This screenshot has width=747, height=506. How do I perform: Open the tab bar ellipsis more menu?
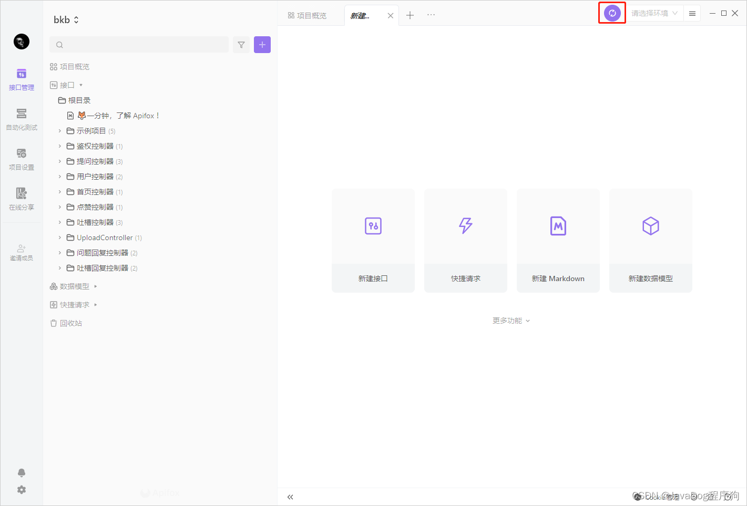tap(431, 15)
